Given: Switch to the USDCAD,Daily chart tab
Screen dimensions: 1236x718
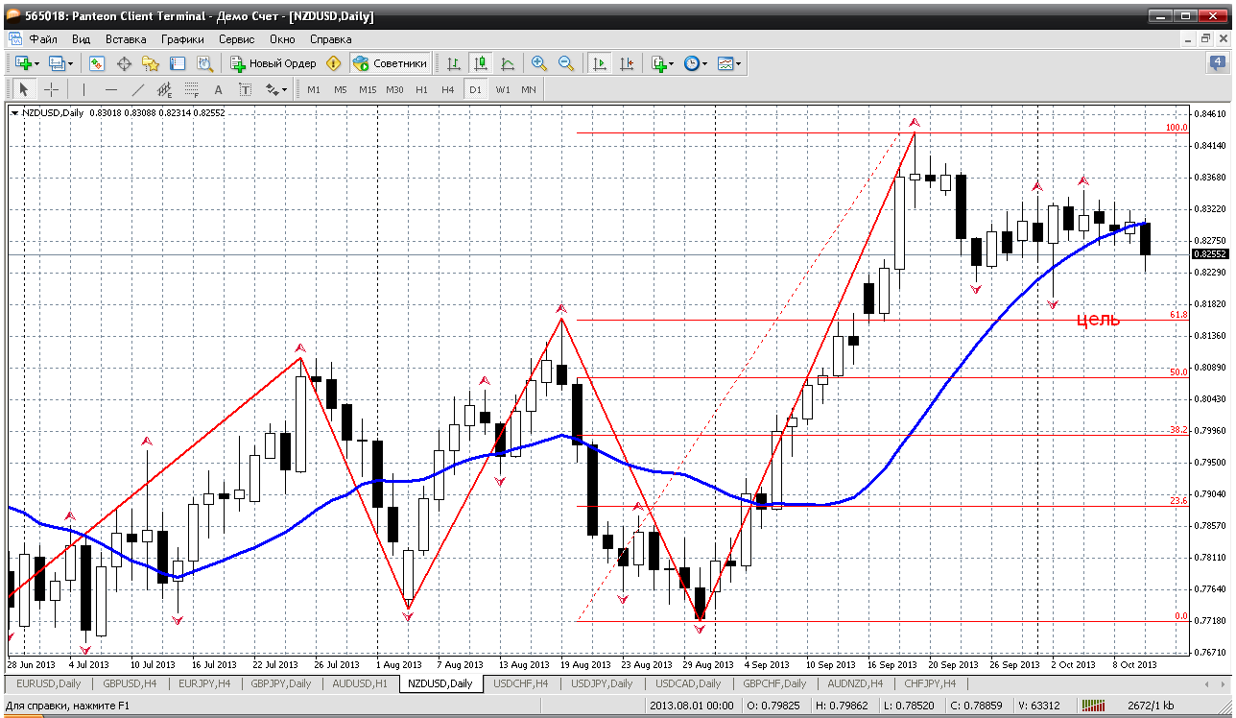Looking at the screenshot, I should click(688, 683).
